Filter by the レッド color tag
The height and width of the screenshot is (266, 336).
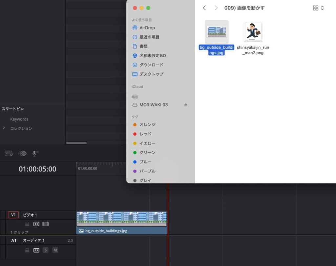coord(145,134)
